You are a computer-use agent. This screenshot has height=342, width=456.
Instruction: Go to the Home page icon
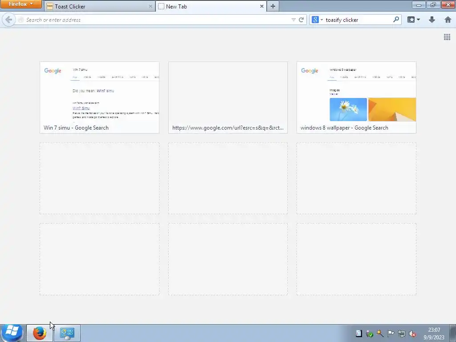(x=448, y=20)
